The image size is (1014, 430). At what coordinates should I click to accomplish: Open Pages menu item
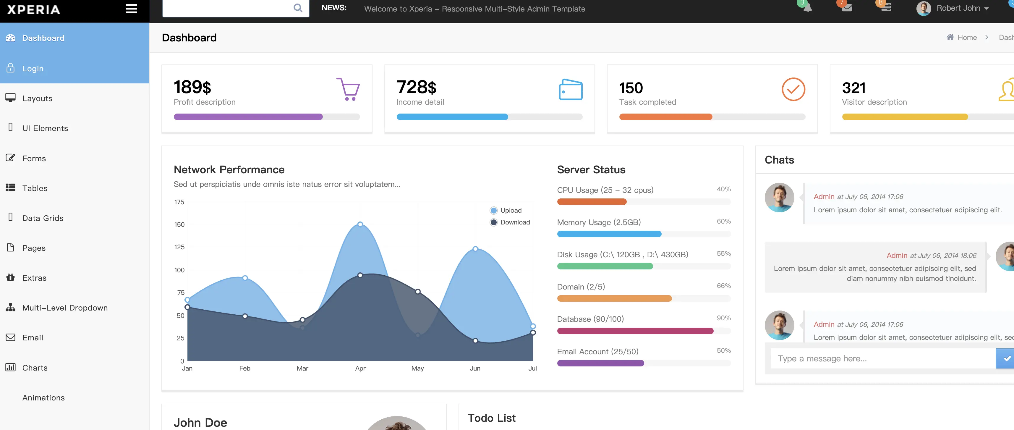point(74,248)
